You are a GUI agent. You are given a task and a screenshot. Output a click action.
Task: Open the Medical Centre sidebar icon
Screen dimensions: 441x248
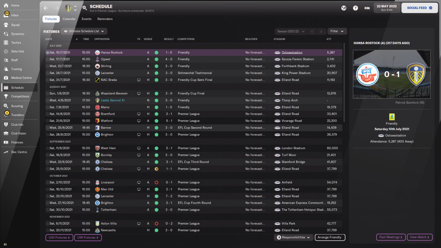[x=6, y=78]
